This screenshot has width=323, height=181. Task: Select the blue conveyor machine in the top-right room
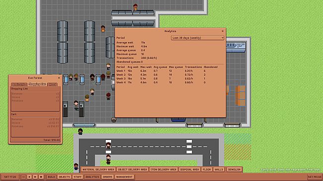click(x=236, y=47)
